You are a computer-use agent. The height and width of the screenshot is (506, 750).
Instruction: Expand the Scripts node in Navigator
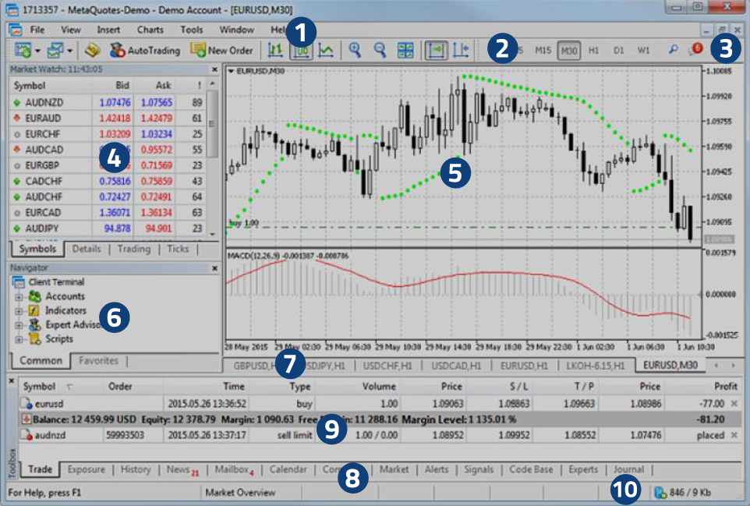(x=19, y=340)
